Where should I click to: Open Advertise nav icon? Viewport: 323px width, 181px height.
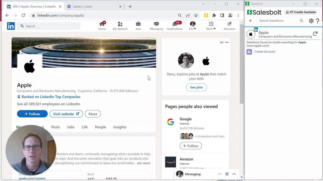click(229, 26)
